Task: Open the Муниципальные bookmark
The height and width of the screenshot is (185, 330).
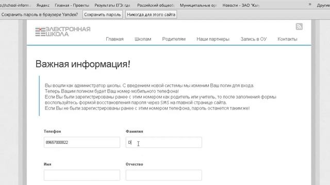Action: tap(198, 5)
